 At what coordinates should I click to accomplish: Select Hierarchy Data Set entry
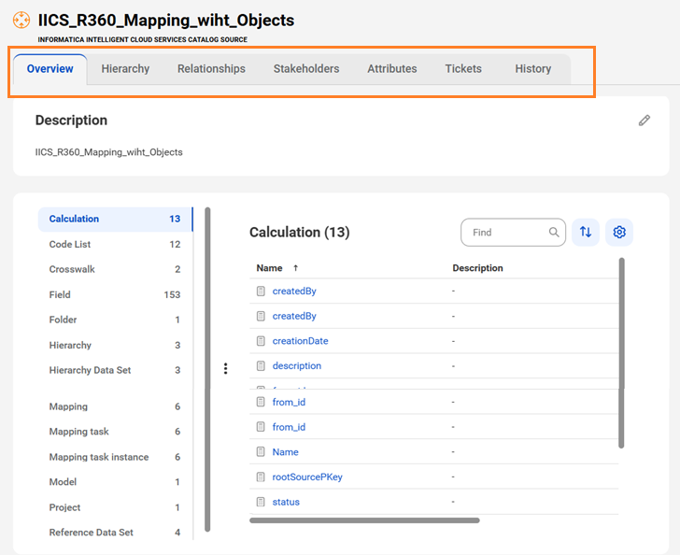(115, 370)
